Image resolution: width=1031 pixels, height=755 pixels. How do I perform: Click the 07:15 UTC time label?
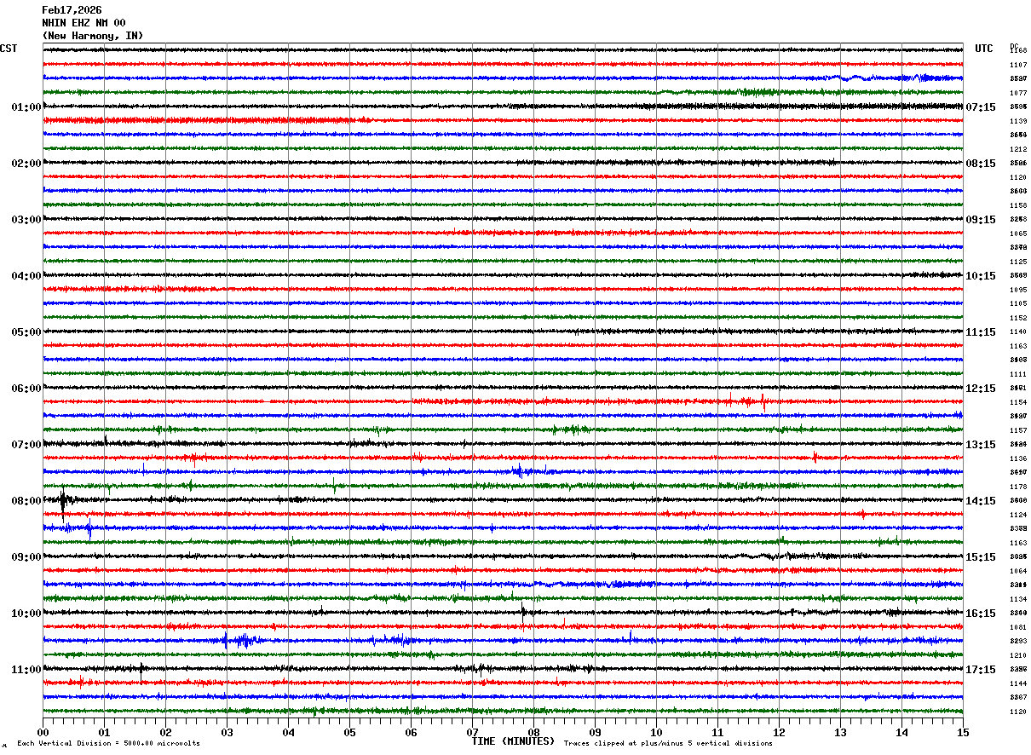click(x=981, y=107)
